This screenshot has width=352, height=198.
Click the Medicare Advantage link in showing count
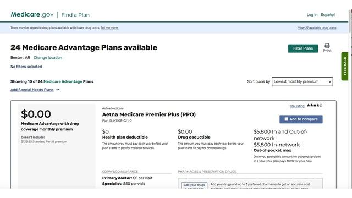click(x=63, y=81)
